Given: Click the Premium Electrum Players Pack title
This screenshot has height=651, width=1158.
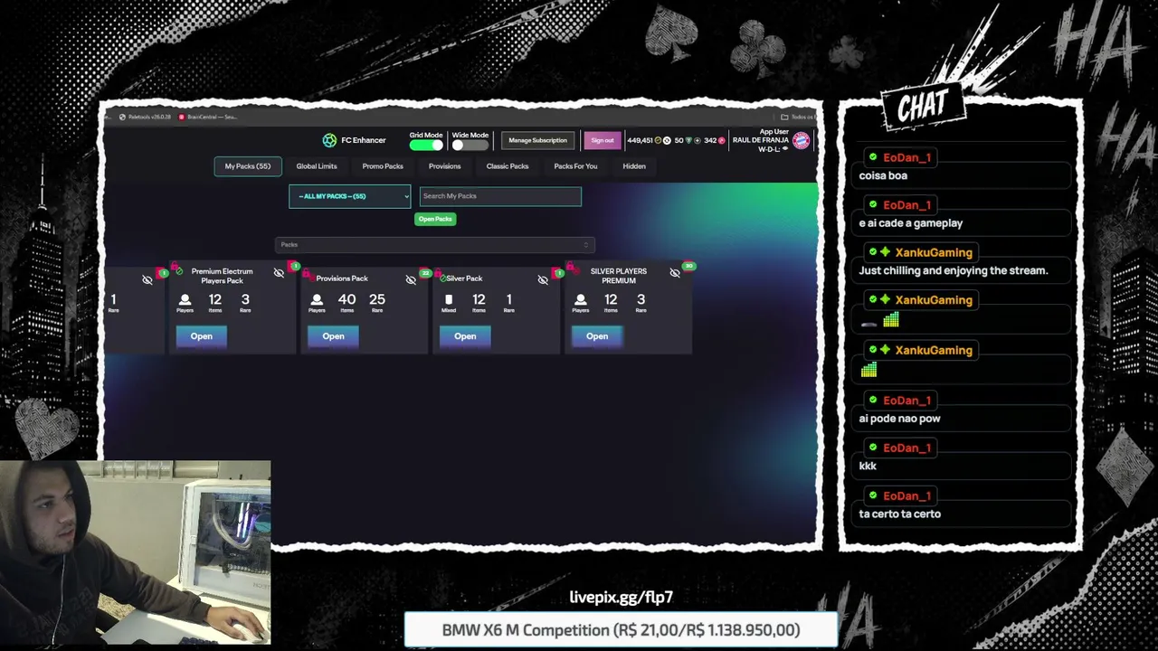Looking at the screenshot, I should tap(222, 276).
